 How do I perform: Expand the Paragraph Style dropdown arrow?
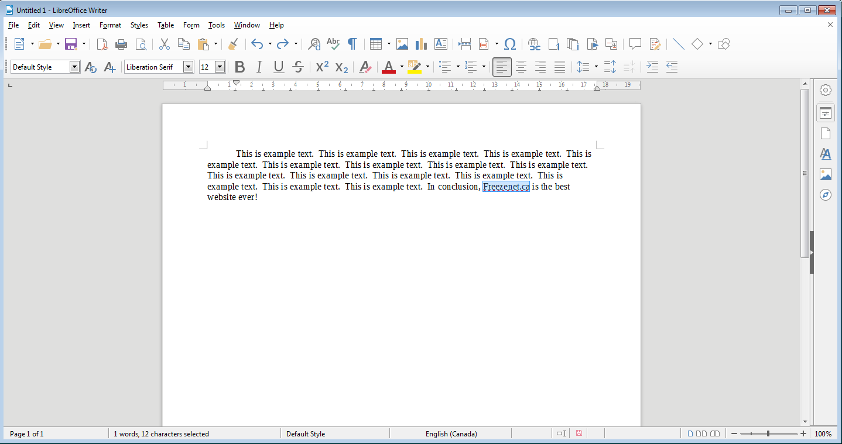(x=74, y=67)
